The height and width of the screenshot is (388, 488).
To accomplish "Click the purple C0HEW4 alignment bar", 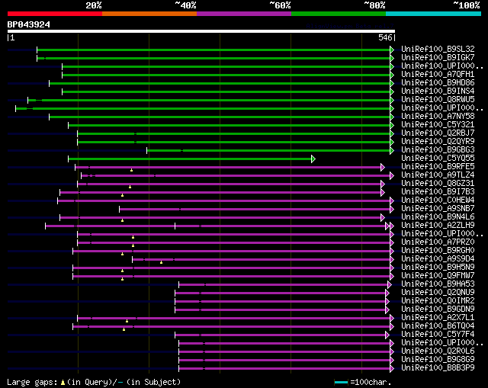I will click(224, 201).
